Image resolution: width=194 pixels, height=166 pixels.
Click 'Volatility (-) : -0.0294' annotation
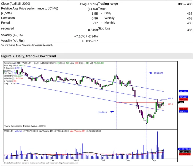click(13, 78)
